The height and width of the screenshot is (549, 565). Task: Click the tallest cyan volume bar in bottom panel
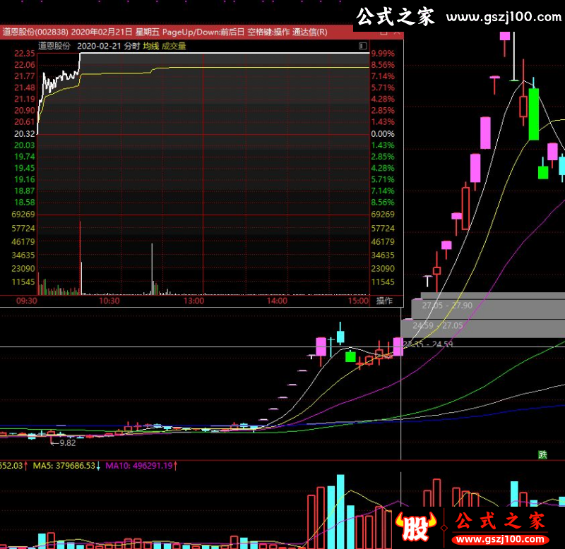tap(340, 511)
